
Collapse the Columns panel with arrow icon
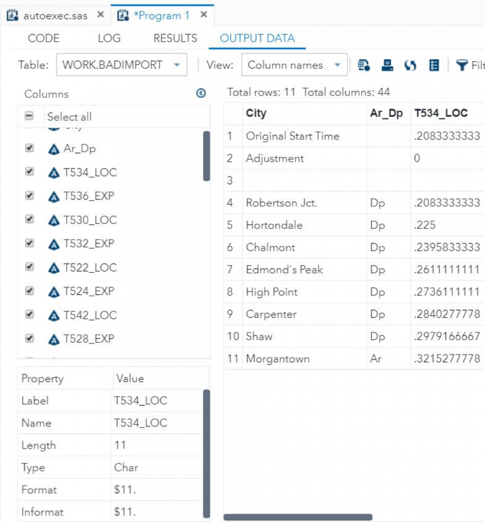pyautogui.click(x=201, y=93)
